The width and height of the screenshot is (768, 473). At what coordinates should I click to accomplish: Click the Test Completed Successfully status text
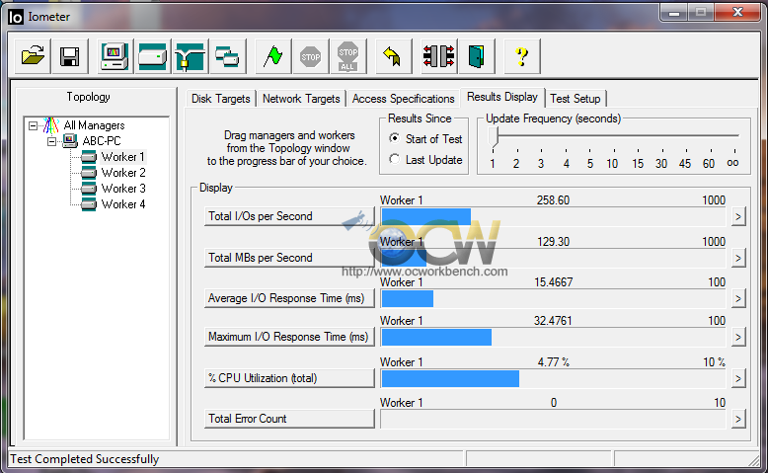[x=85, y=459]
